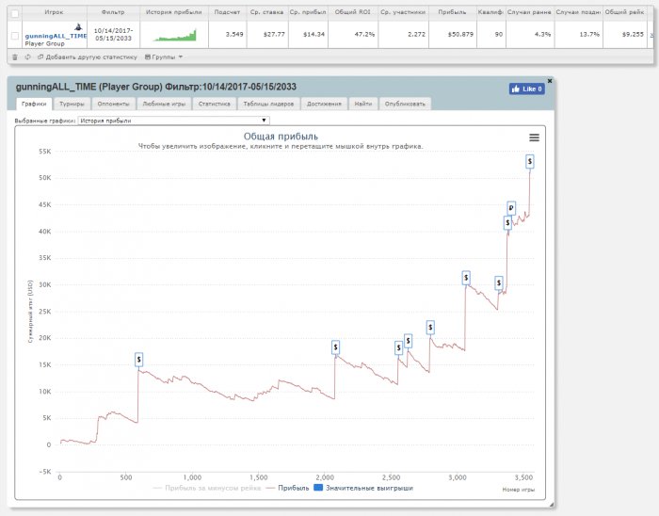Click the trash delete icon
Screen dimensions: 659x516
(x=14, y=56)
